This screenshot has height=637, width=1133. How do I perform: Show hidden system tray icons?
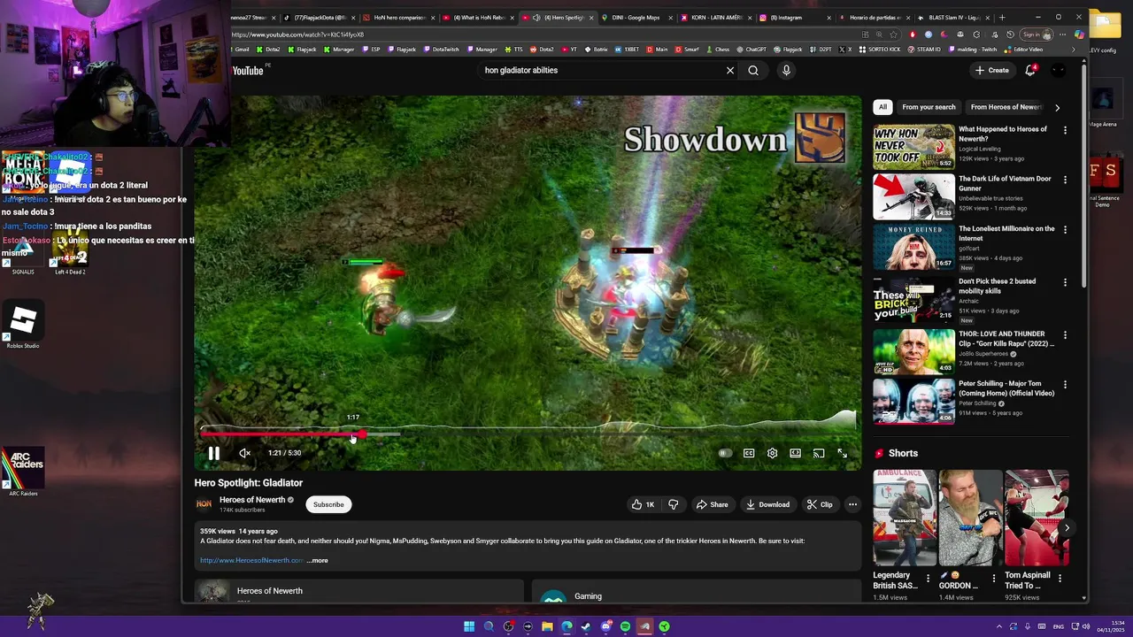tap(999, 626)
